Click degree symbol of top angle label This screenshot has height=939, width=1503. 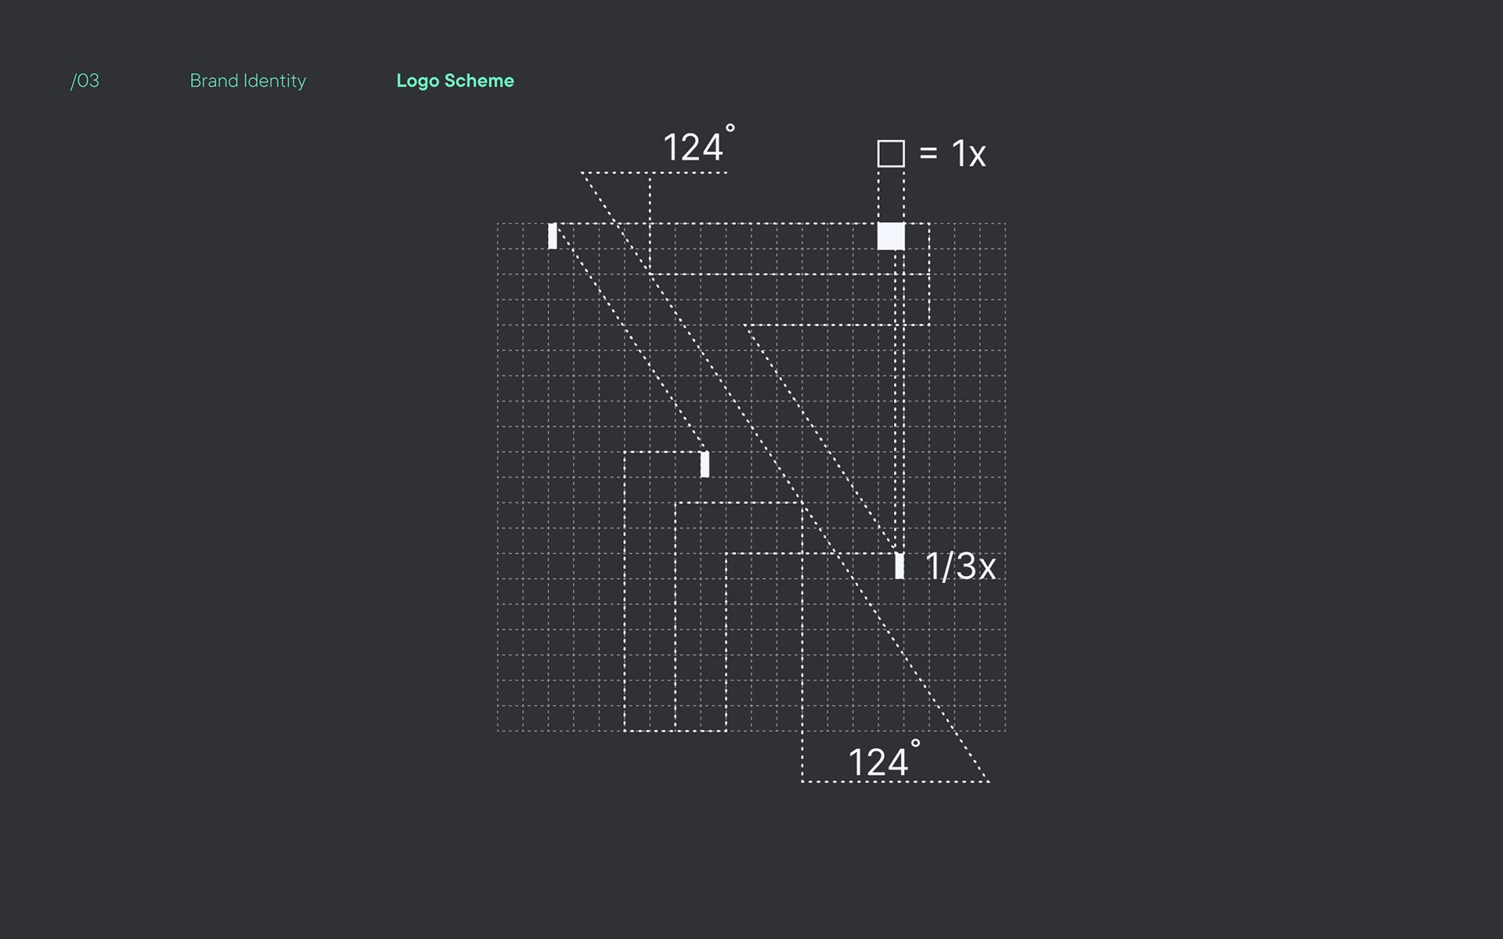pos(730,128)
